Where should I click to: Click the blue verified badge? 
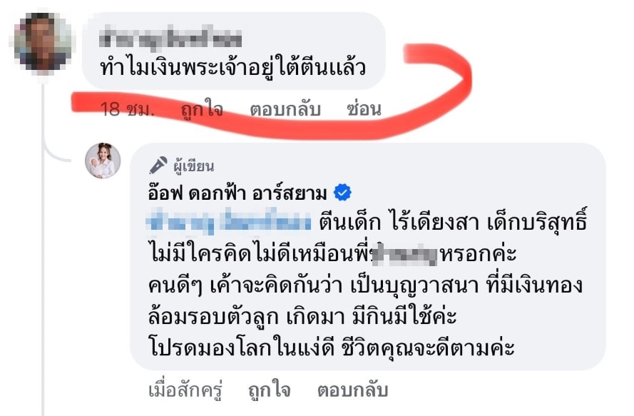pos(342,193)
